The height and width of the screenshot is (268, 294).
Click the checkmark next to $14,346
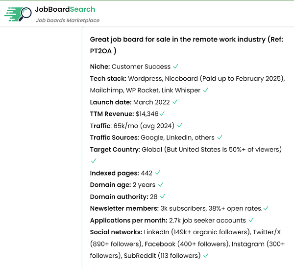coord(162,113)
